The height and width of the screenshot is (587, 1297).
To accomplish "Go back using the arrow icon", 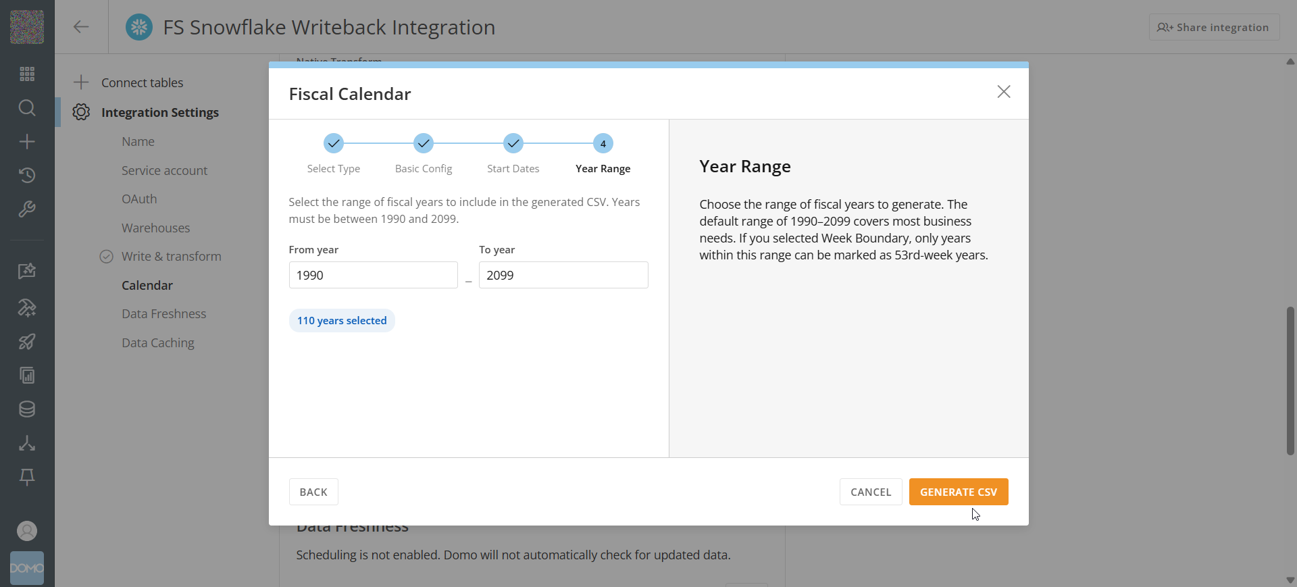I will 81,27.
